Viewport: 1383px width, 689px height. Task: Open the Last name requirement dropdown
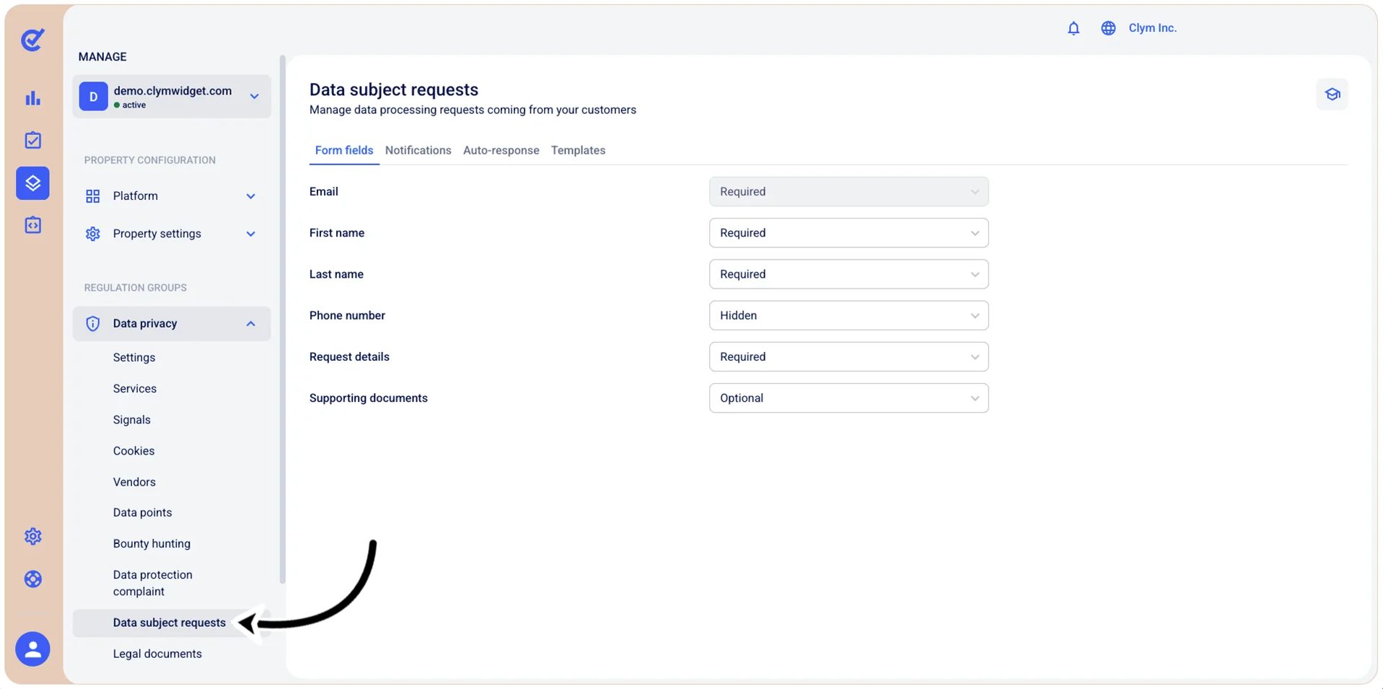coord(849,274)
